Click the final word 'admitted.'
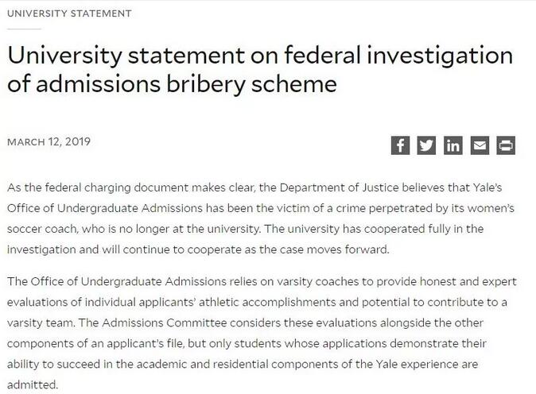Image resolution: width=536 pixels, height=394 pixels. [x=33, y=384]
